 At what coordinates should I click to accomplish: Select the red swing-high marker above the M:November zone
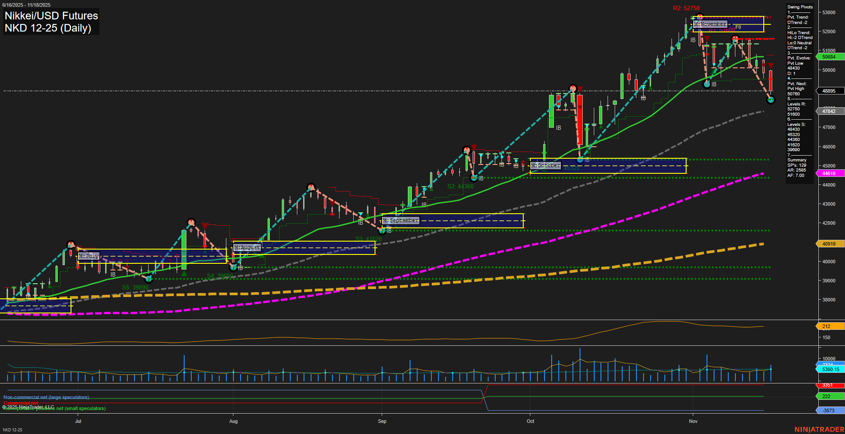click(699, 16)
